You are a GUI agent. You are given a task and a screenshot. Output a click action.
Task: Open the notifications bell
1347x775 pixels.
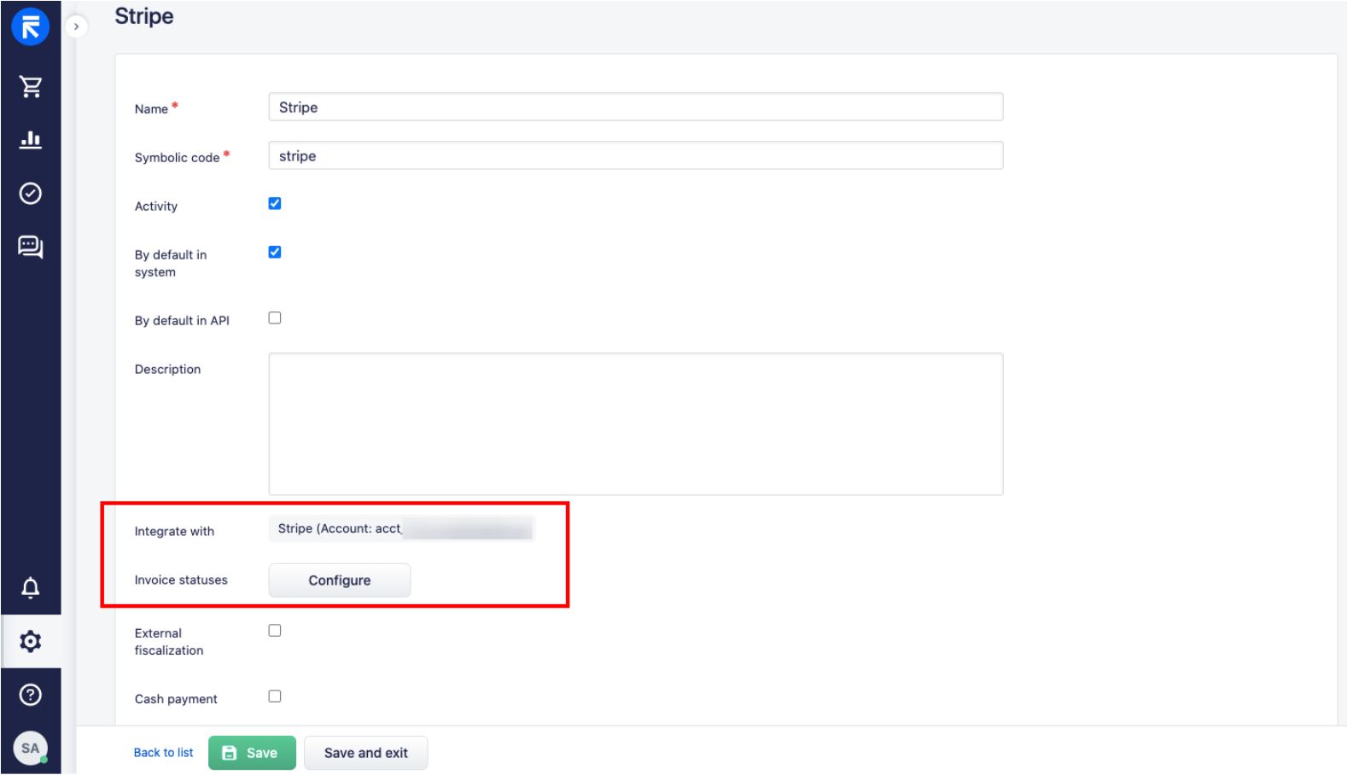(x=31, y=587)
